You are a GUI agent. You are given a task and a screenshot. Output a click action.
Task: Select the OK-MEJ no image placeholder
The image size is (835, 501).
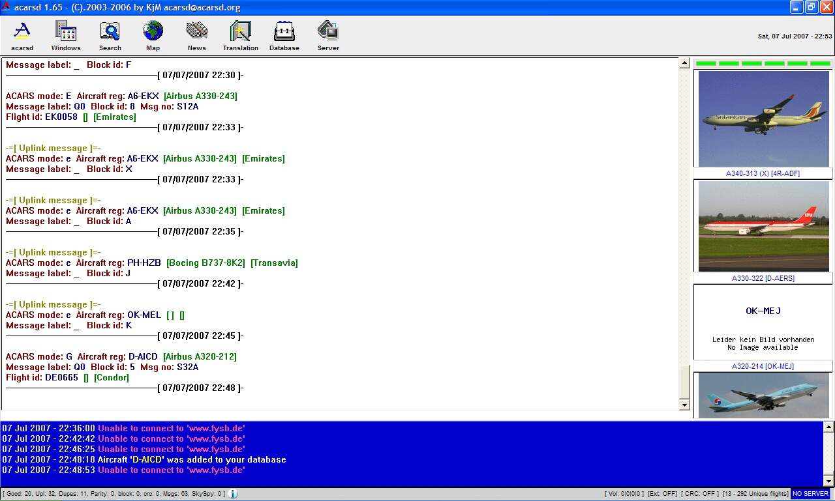[763, 322]
